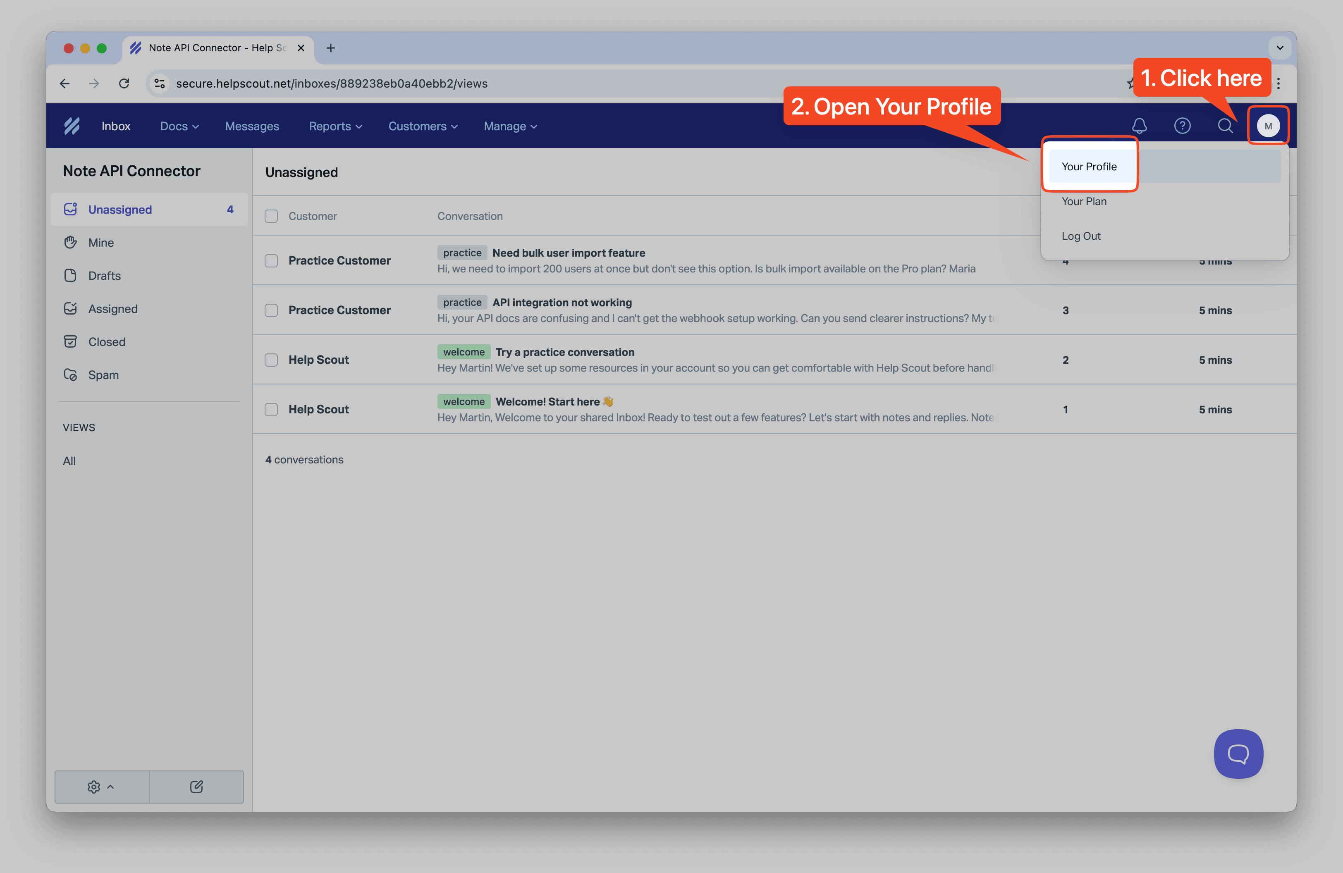This screenshot has width=1343, height=873.
Task: Open the All view link
Action: [69, 461]
